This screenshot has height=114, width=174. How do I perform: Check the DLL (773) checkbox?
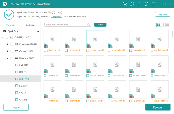17,79
